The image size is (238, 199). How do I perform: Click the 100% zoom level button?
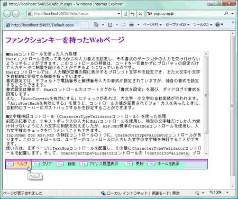pos(215,192)
